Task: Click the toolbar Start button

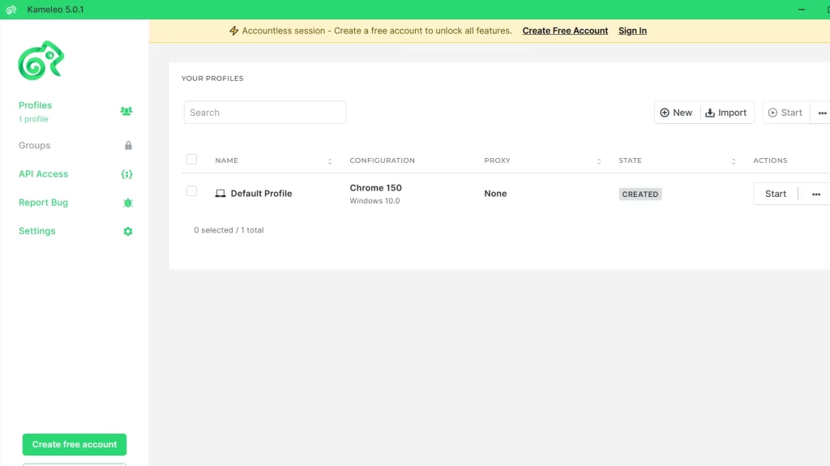Action: pyautogui.click(x=785, y=113)
